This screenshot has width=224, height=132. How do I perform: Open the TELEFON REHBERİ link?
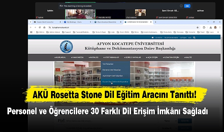click(171, 38)
